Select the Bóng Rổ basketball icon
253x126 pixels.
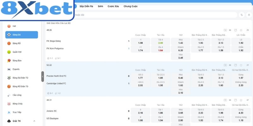[x=9, y=43]
